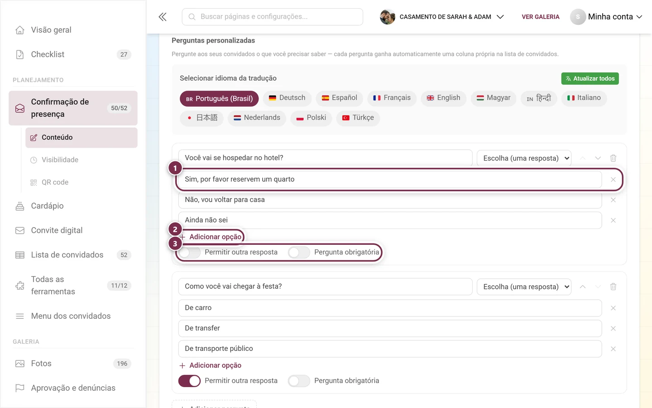Move the festa question up with arrow
The width and height of the screenshot is (652, 408).
(583, 287)
